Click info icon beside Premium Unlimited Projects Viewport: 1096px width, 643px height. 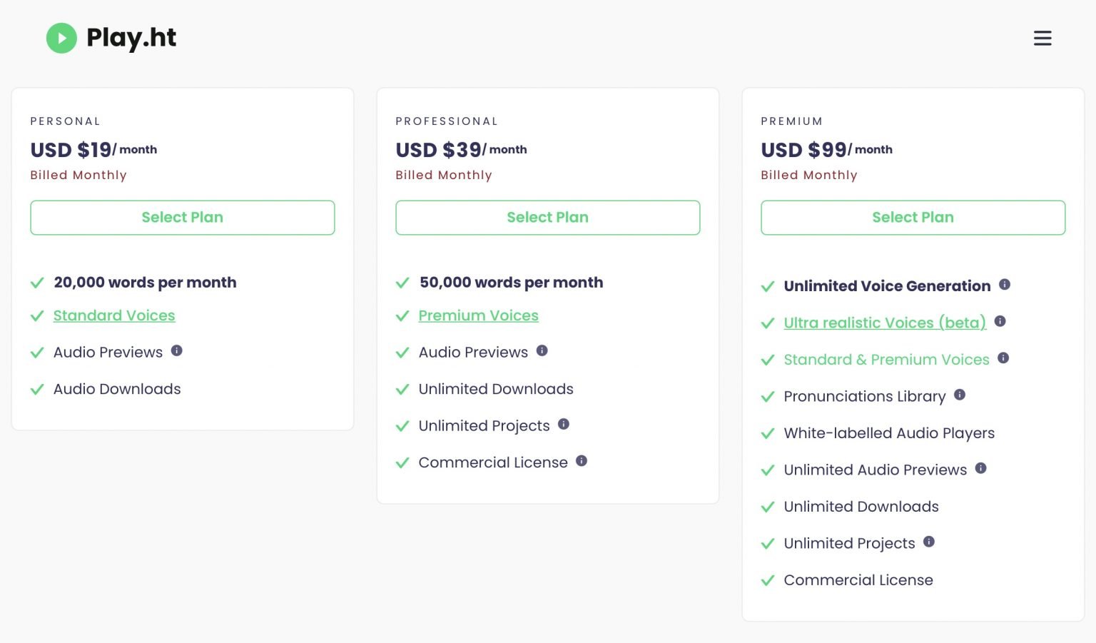click(929, 542)
